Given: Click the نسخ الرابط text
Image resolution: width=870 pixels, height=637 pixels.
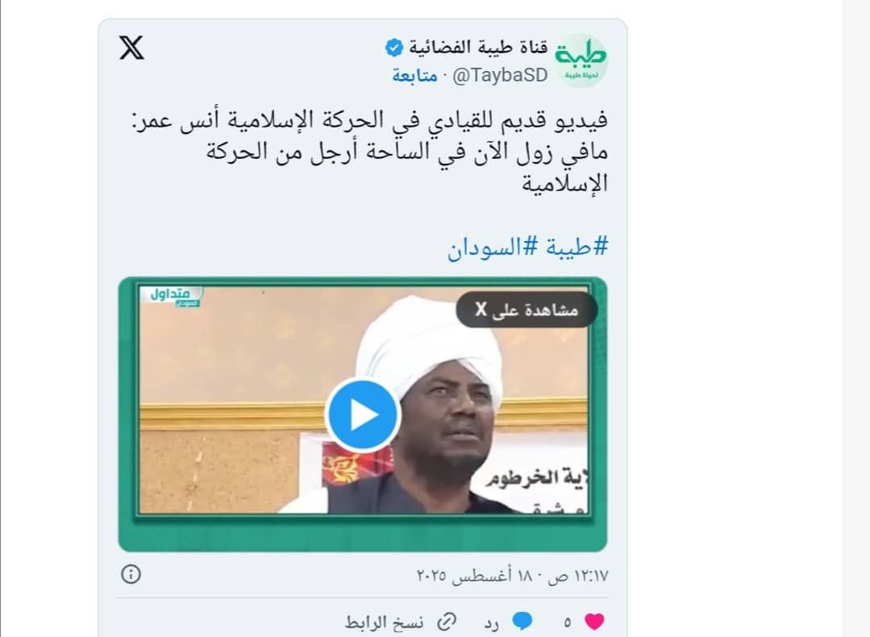Looking at the screenshot, I should click(x=385, y=622).
